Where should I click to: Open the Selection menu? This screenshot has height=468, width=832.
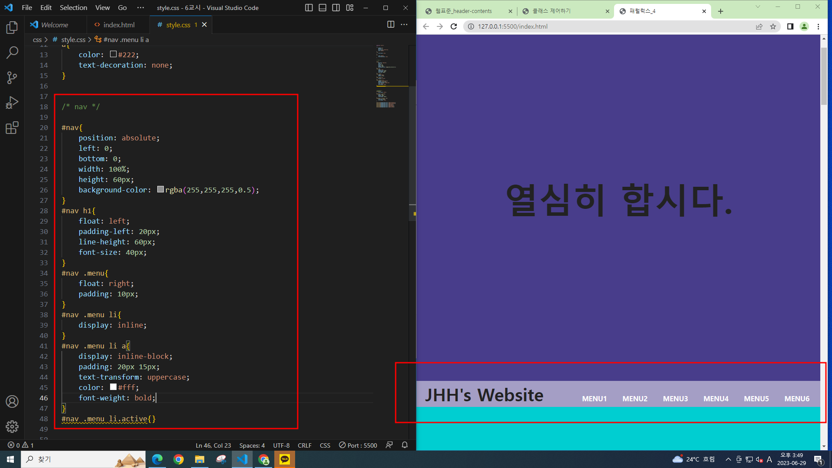[x=73, y=8]
